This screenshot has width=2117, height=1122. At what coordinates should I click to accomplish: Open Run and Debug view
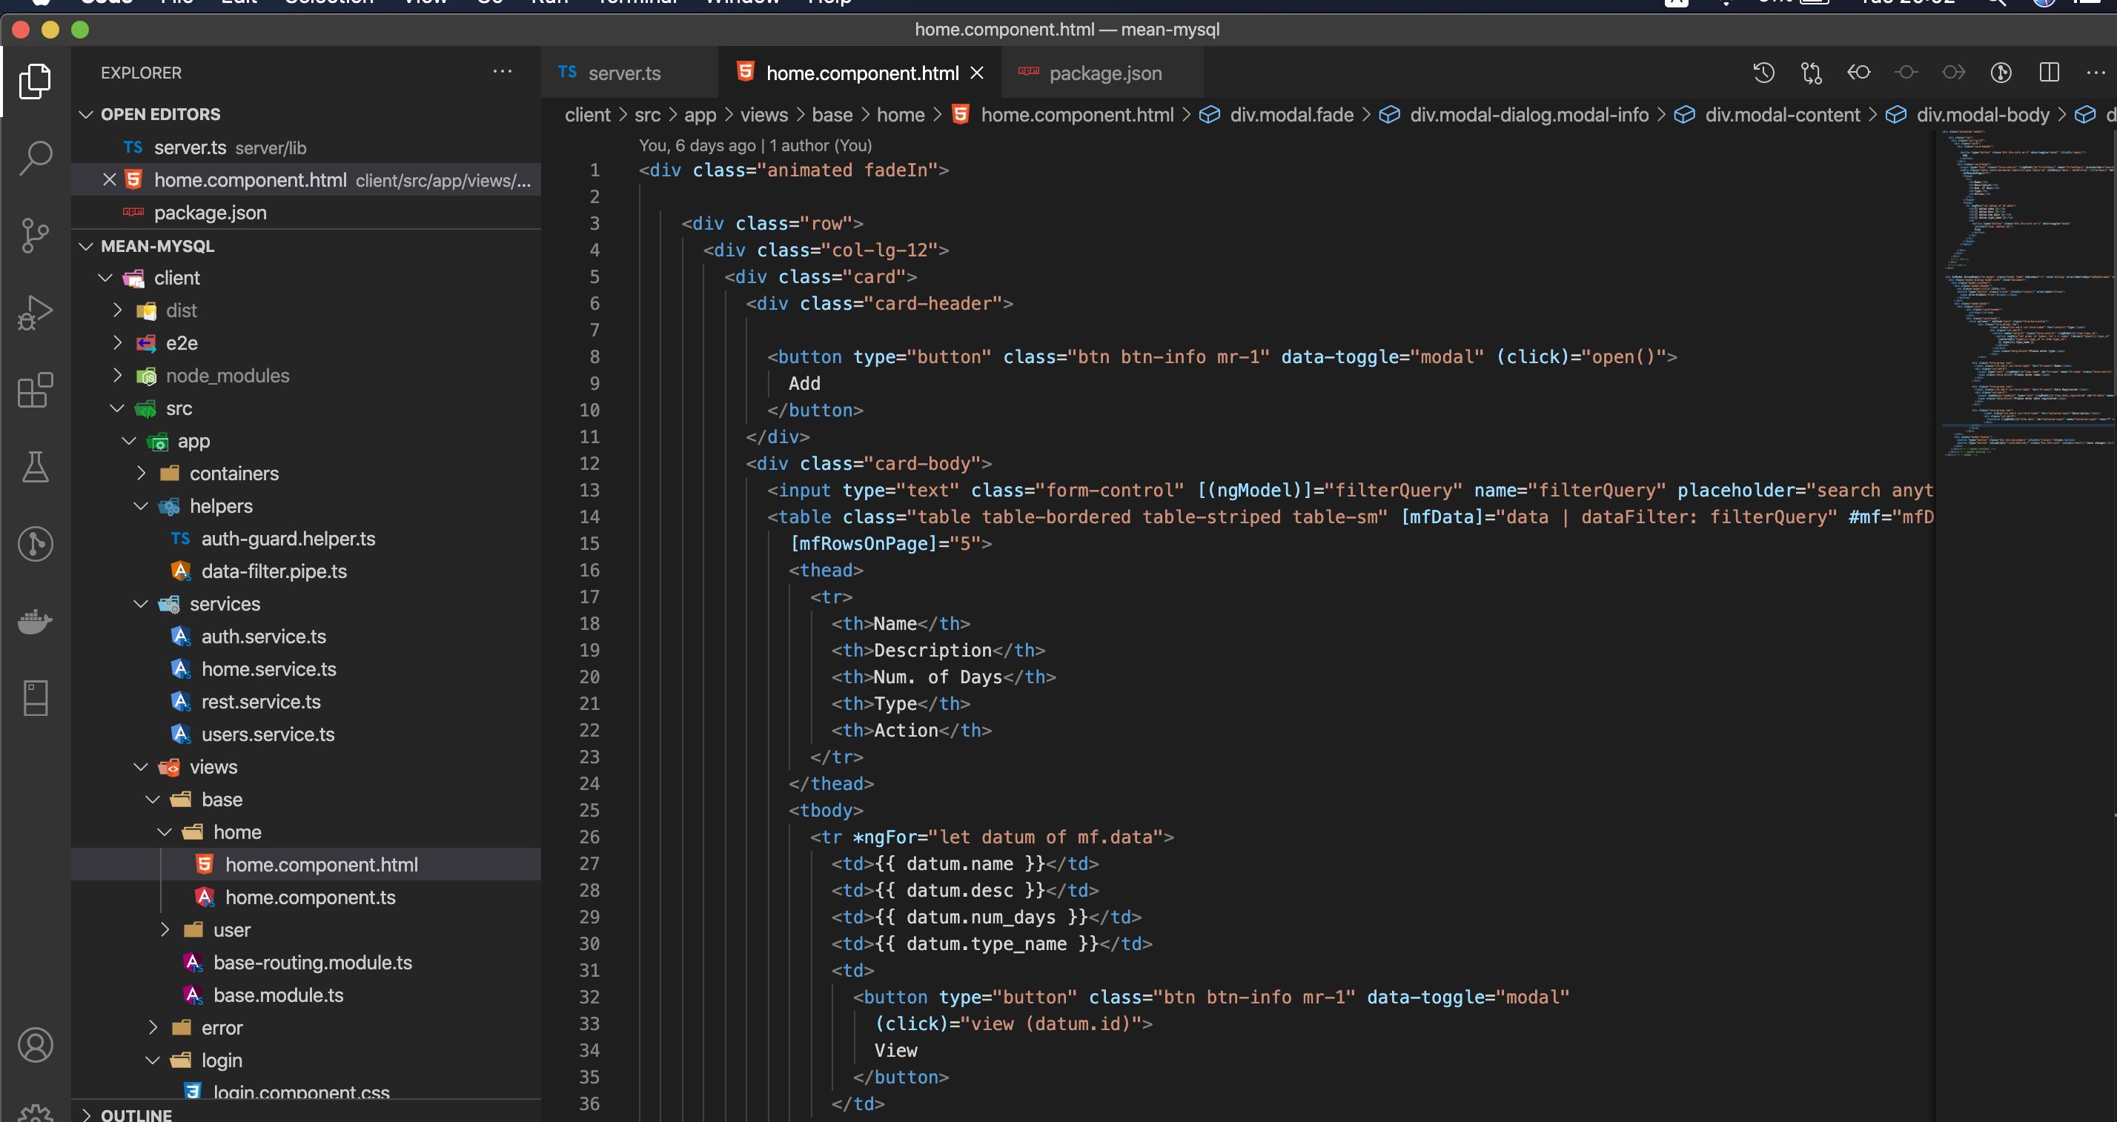[x=36, y=313]
